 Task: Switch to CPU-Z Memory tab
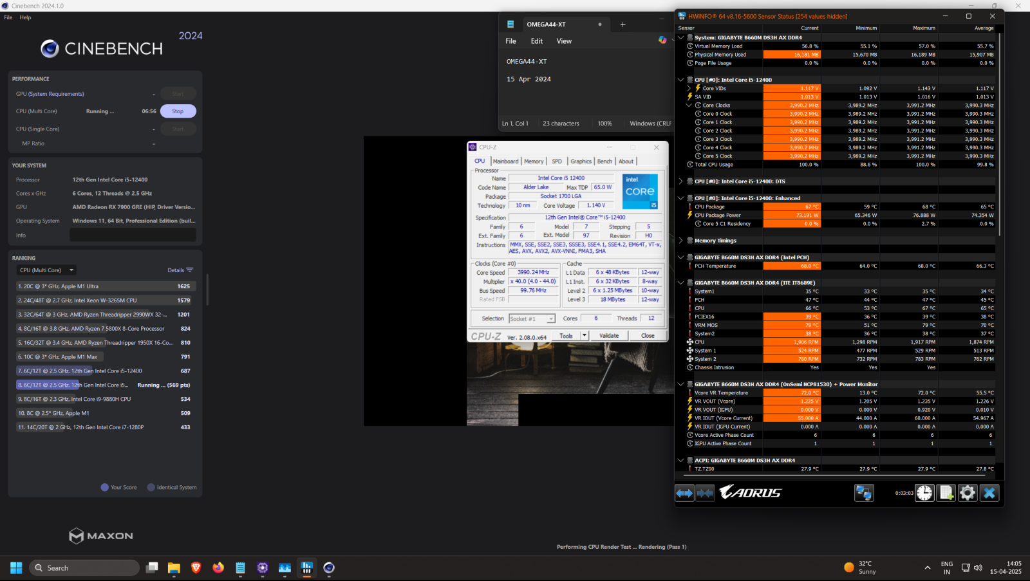(534, 161)
